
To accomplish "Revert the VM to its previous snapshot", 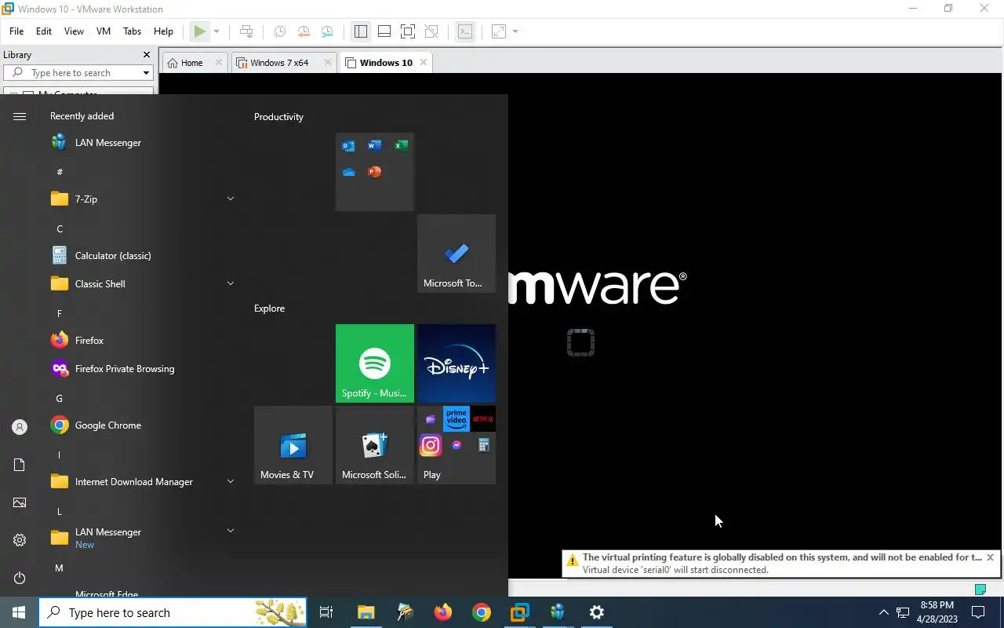I will [x=304, y=31].
